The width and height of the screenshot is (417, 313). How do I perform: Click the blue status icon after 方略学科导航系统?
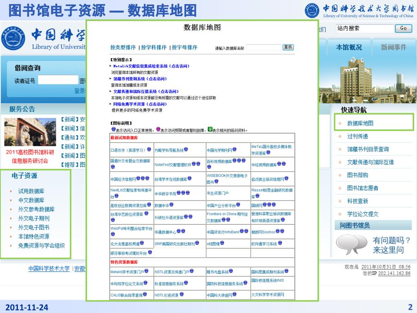[x=186, y=150]
